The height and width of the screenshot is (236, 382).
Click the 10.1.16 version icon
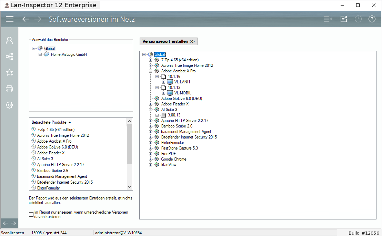click(x=163, y=76)
